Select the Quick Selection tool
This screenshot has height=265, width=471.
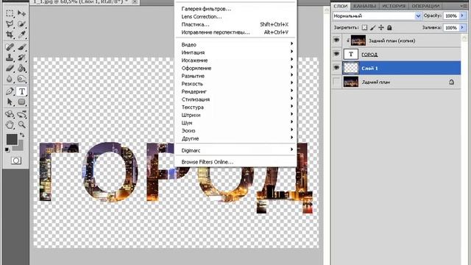[x=21, y=24]
